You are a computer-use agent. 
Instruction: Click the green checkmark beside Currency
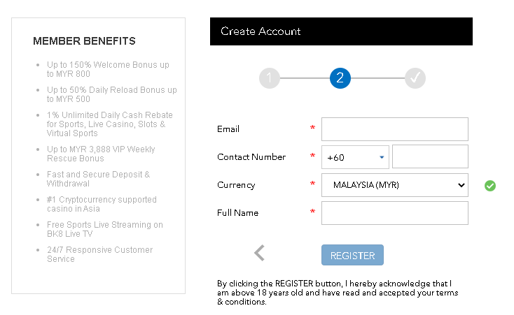click(489, 186)
